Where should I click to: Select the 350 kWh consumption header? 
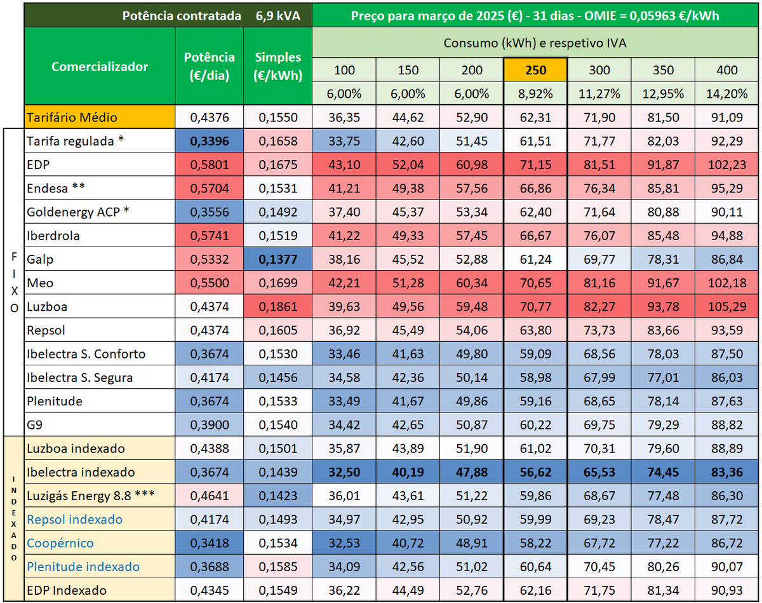click(663, 70)
